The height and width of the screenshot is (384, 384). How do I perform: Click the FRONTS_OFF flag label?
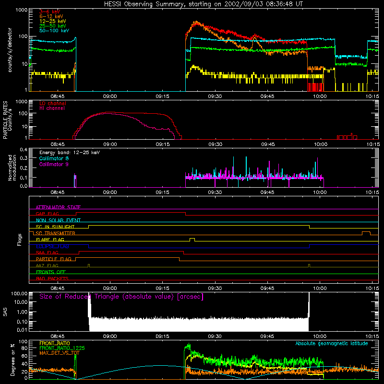tap(51, 272)
